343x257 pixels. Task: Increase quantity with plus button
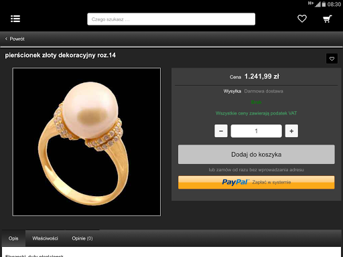(x=291, y=131)
